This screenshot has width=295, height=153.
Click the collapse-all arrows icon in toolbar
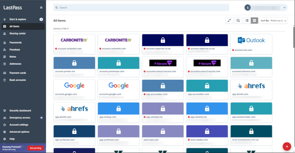click(x=229, y=21)
